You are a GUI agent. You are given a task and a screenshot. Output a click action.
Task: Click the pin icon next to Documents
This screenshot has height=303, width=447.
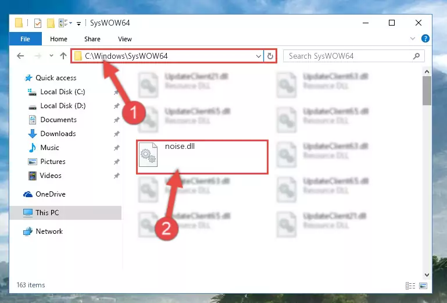[x=116, y=120]
